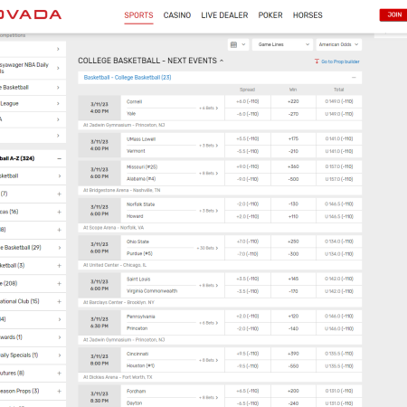This screenshot has height=407, width=407.
Task: Select Pennsylvania moneyline +120
Action: pos(293,317)
